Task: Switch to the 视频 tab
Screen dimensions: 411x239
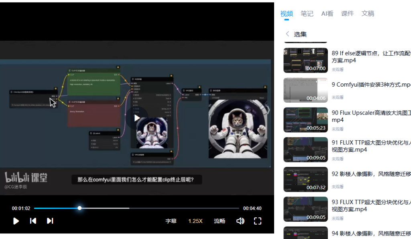Action: (287, 14)
